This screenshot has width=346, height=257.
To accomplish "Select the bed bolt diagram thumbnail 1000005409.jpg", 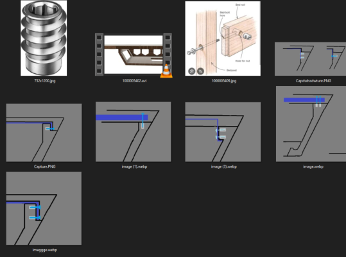I will [223, 39].
